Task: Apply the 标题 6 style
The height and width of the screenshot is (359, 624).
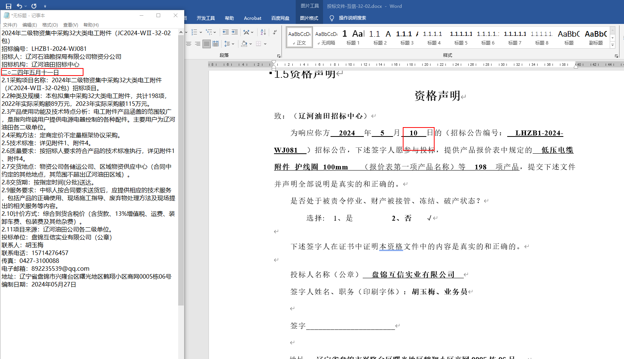Action: 488,37
